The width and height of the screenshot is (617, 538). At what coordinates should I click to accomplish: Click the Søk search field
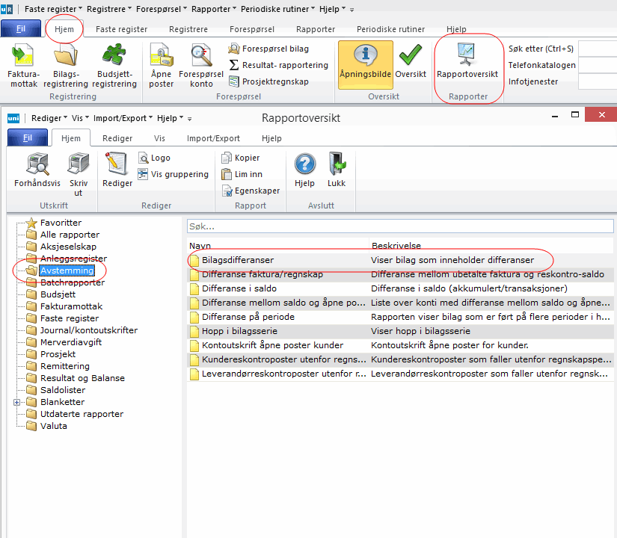pyautogui.click(x=399, y=226)
